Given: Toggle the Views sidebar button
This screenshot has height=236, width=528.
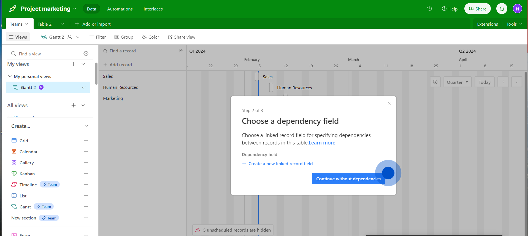Looking at the screenshot, I should coord(18,37).
